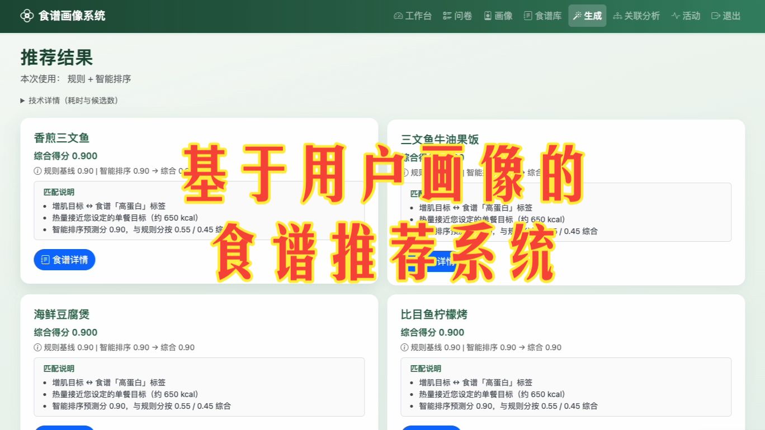Open the 画像 profile page

pos(498,16)
